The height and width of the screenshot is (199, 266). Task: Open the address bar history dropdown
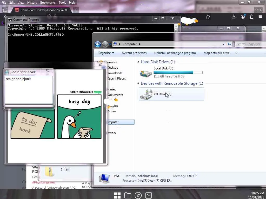223,44
